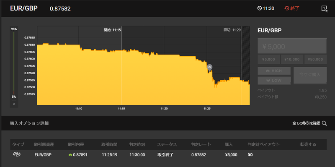This screenshot has width=335, height=167.
Task: Click the 今すぐ購入 buy now button
Action: pos(310,75)
